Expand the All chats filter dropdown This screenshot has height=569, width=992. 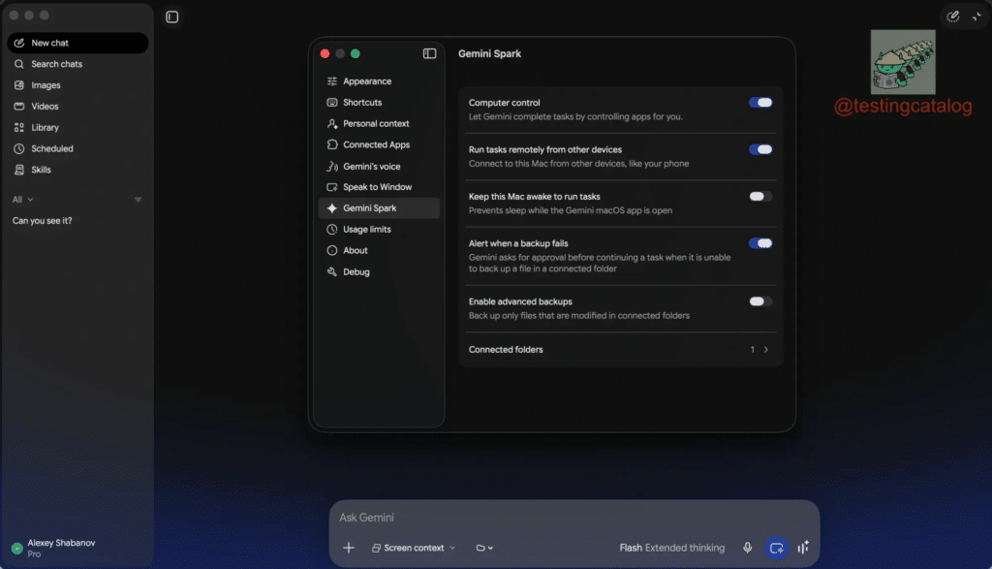(23, 200)
